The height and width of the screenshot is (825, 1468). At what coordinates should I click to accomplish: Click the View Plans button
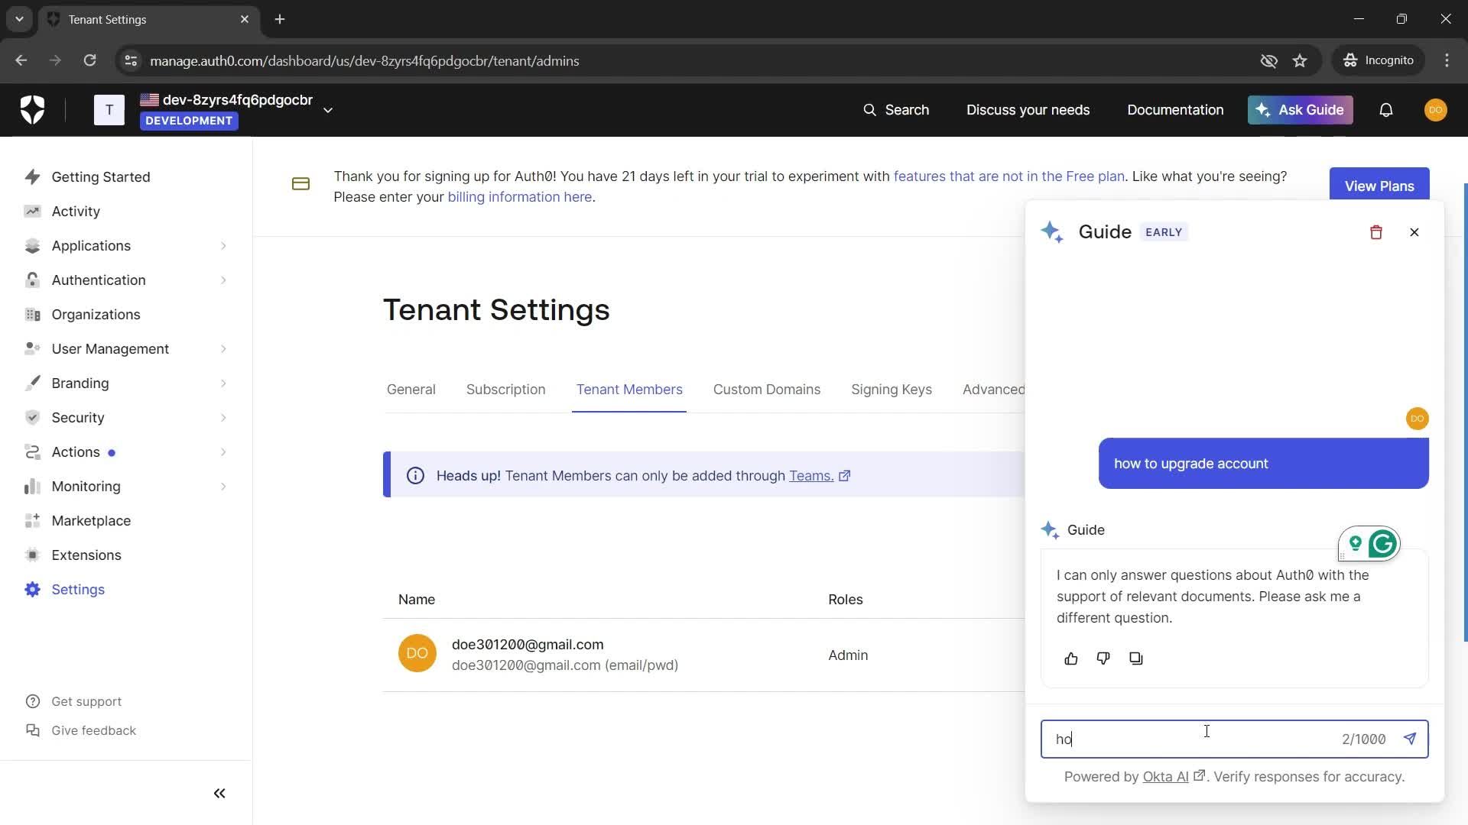1379,186
